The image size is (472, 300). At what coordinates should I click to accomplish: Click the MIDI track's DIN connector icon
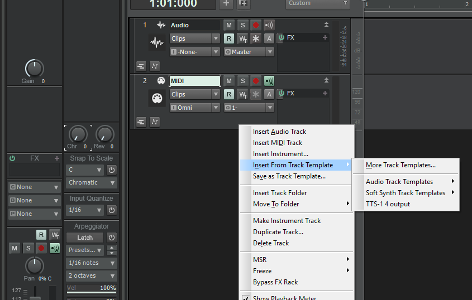156,99
